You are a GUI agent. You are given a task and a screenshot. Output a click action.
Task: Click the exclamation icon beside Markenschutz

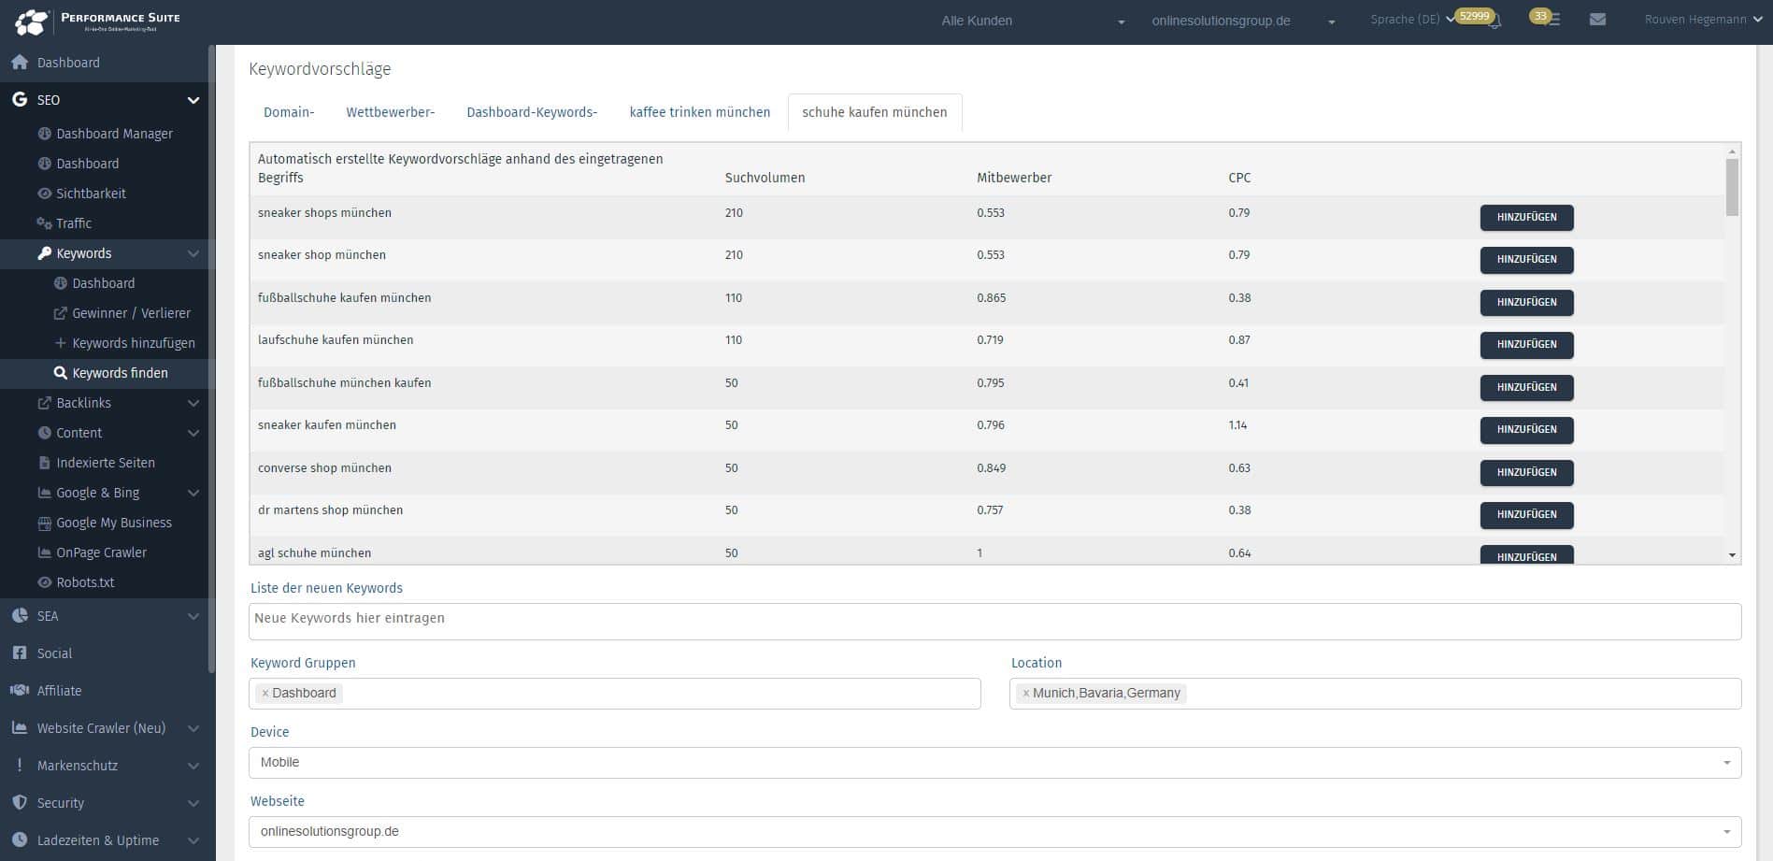pos(20,766)
